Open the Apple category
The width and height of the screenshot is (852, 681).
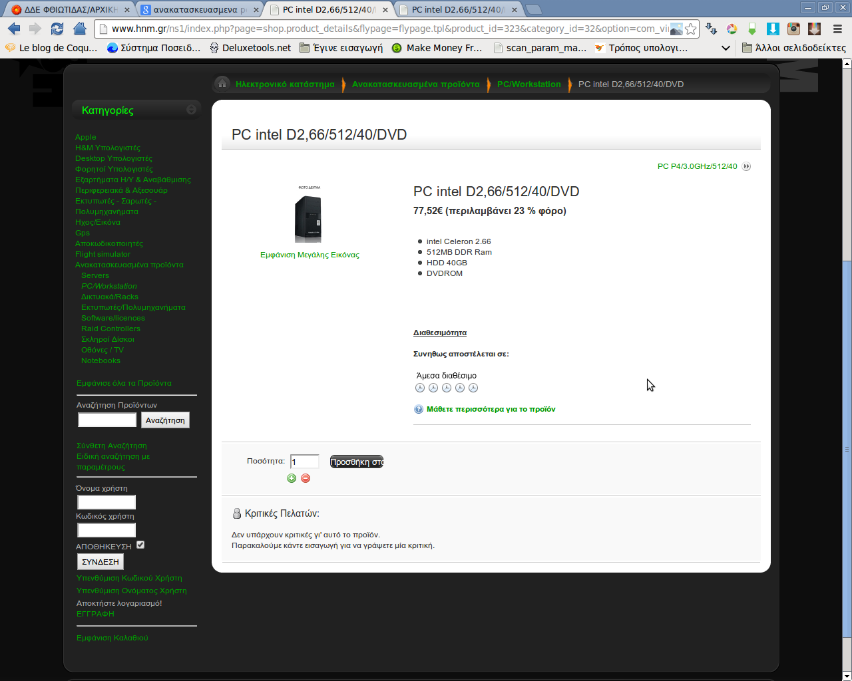(85, 137)
